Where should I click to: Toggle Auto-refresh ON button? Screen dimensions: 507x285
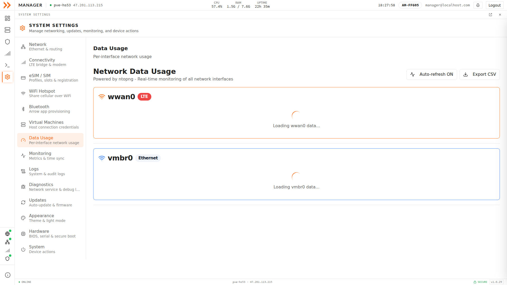coord(431,74)
